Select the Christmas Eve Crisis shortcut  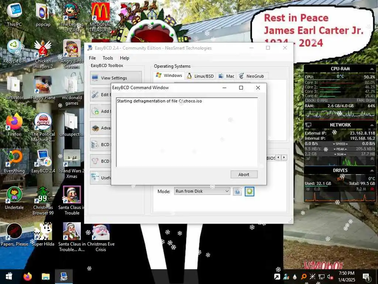point(101,238)
